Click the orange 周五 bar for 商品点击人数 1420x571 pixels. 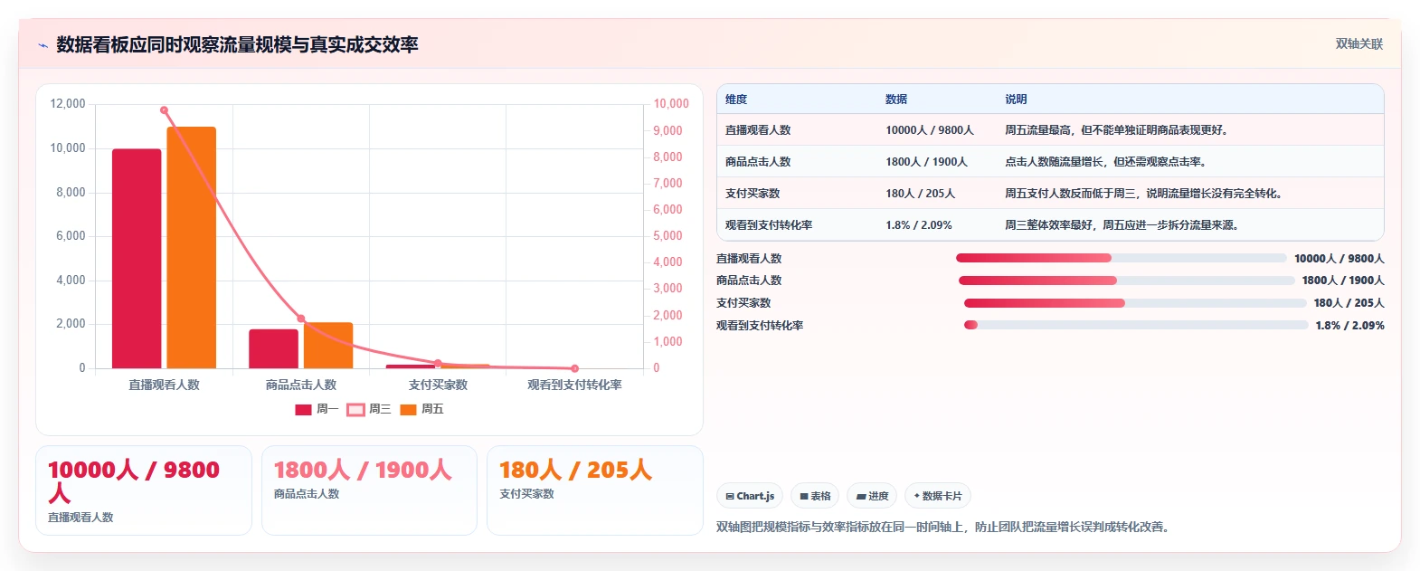tap(328, 346)
